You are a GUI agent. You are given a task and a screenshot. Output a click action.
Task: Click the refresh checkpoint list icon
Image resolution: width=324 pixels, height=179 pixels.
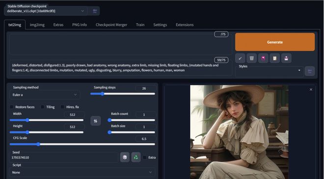pos(95,11)
